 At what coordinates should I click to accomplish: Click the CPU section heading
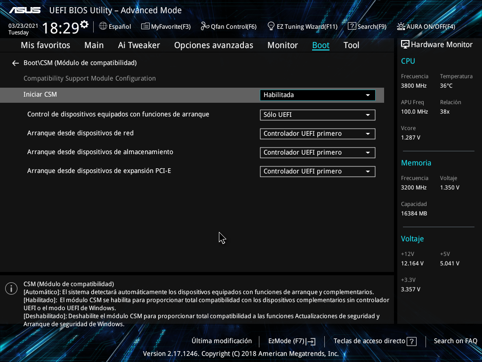pyautogui.click(x=408, y=61)
